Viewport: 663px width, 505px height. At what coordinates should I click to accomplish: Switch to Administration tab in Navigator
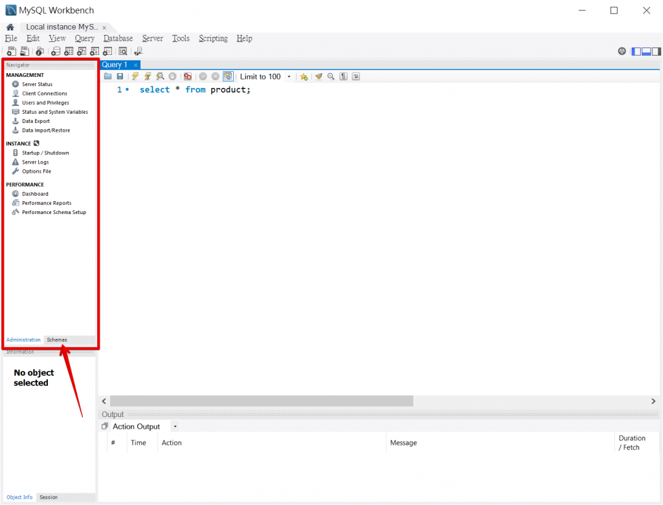coord(23,340)
